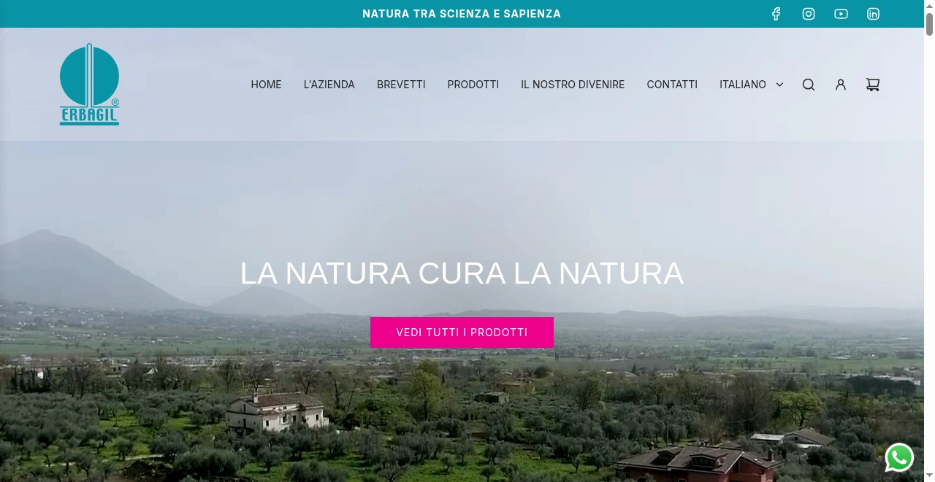Viewport: 935px width, 482px height.
Task: Open the Brevetti menu item
Action: pos(401,85)
